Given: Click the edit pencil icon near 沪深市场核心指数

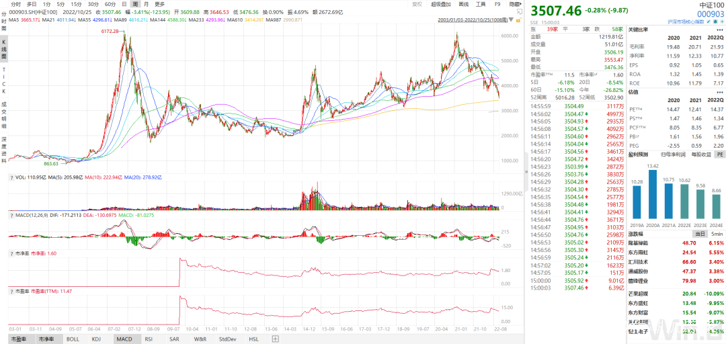Looking at the screenshot, I should pyautogui.click(x=709, y=21).
